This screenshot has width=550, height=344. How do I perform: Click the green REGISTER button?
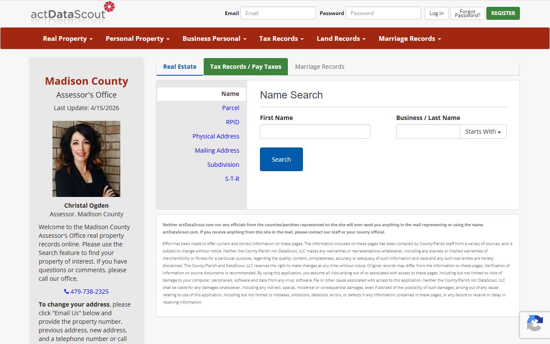tap(503, 13)
